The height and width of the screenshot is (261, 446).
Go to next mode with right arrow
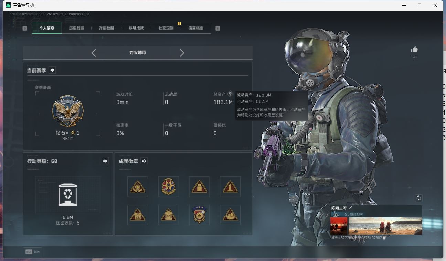click(182, 53)
